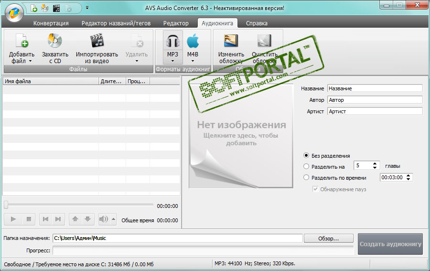Expand the volume slider arrow

pyautogui.click(x=114, y=219)
